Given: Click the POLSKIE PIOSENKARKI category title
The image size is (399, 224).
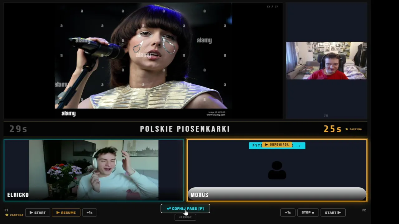Looking at the screenshot, I should 185,129.
